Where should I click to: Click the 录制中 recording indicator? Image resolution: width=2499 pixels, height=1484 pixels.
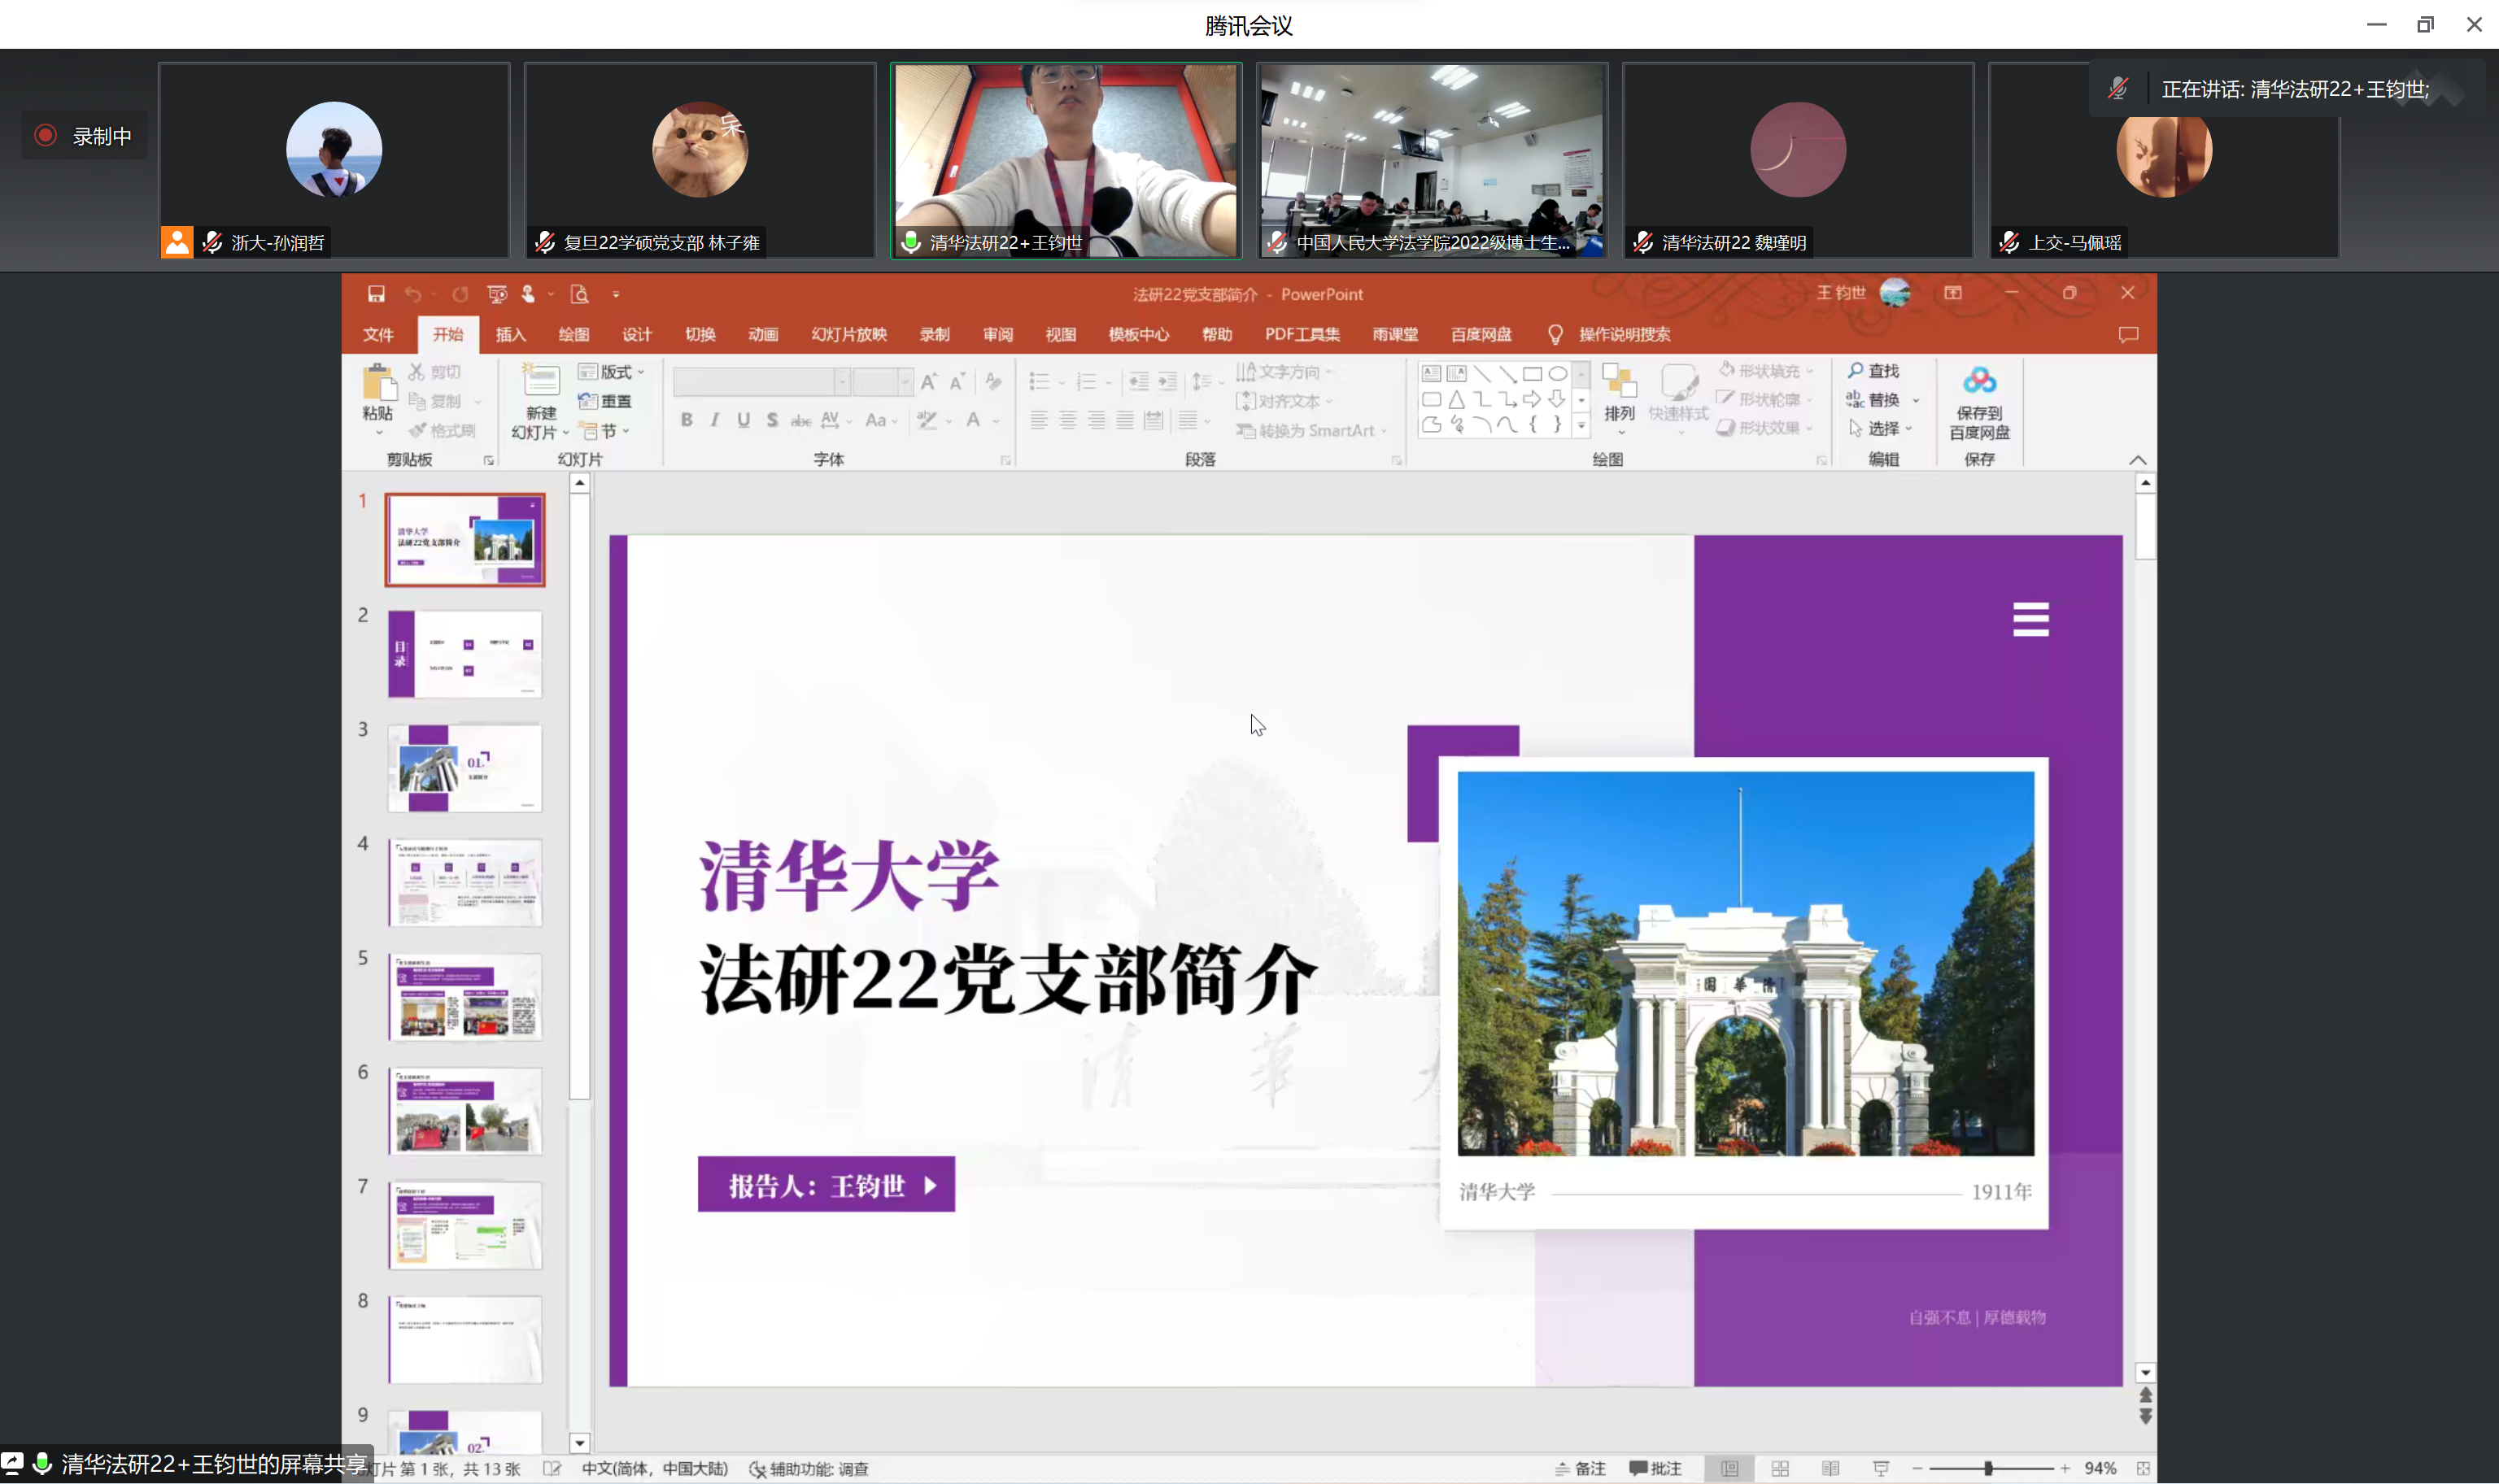tap(84, 136)
